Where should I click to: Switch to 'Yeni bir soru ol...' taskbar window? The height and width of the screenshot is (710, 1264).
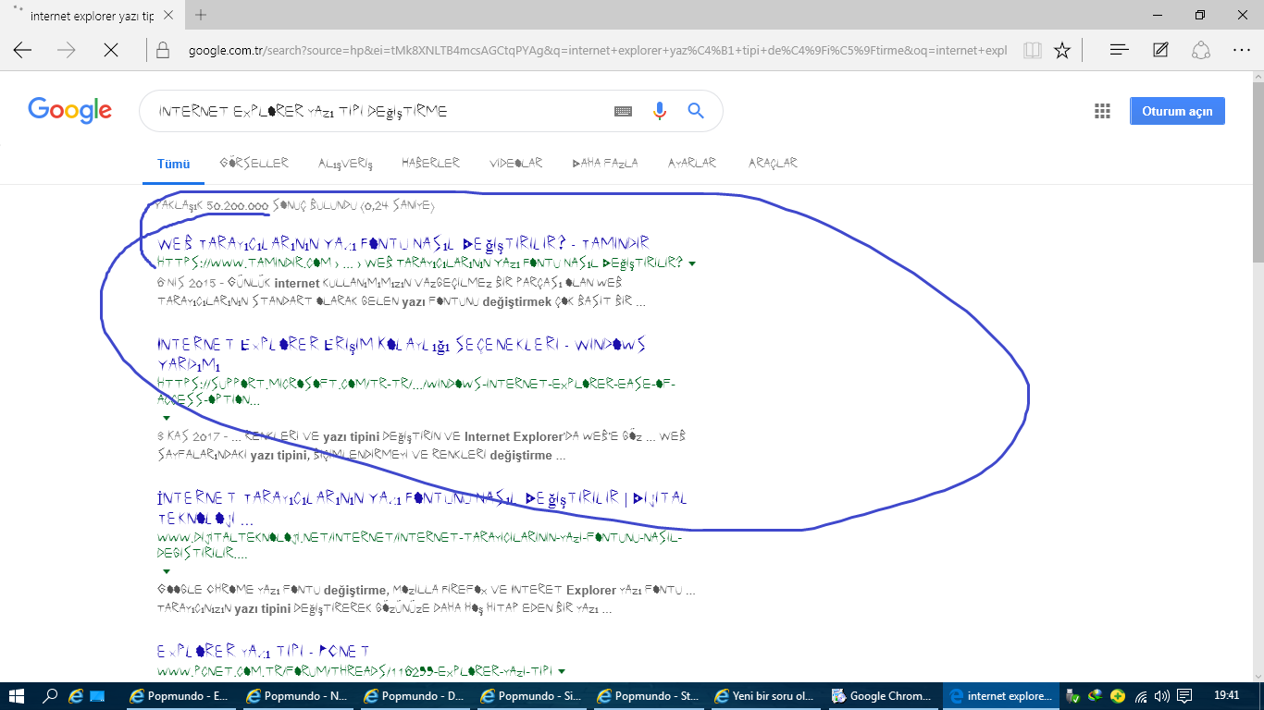click(x=764, y=695)
